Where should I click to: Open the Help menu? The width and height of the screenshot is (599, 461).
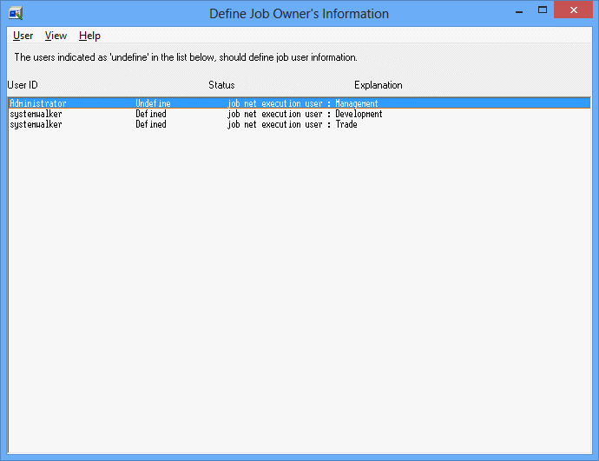89,36
